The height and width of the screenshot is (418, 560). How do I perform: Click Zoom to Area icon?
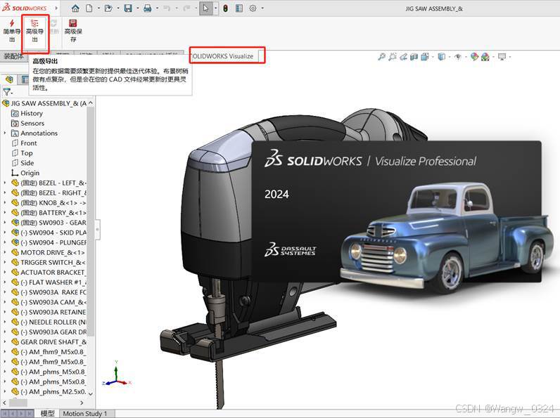point(393,56)
